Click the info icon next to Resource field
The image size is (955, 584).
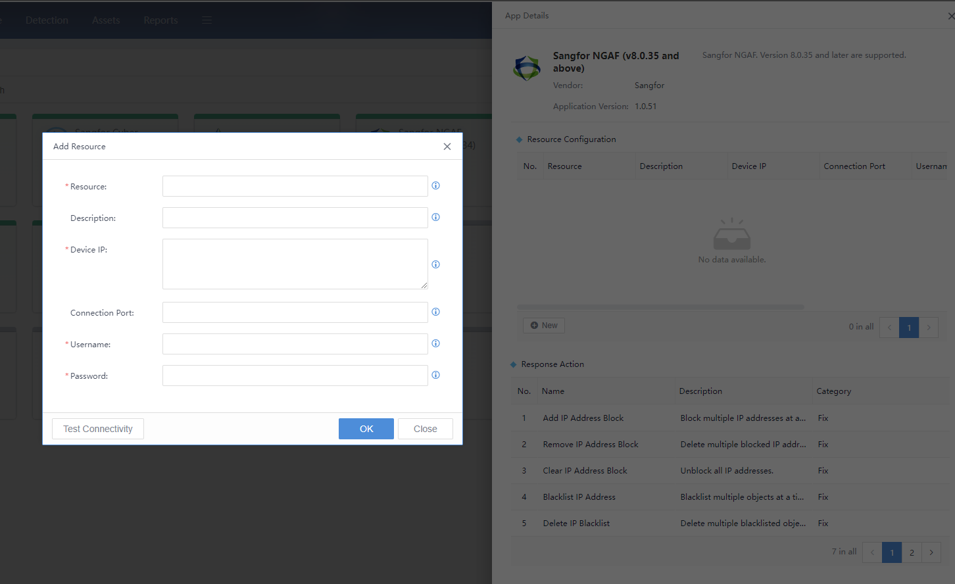coord(435,185)
